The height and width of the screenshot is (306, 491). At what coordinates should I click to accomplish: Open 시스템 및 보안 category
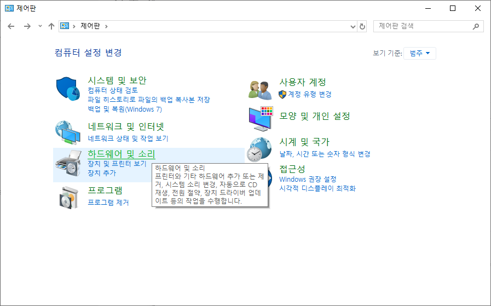click(x=117, y=80)
